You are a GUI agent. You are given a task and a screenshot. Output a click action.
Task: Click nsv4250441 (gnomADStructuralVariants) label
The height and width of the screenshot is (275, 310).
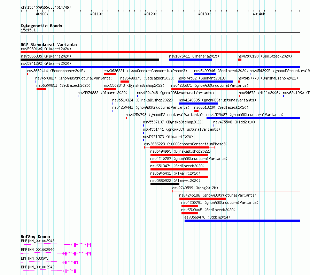151,107
